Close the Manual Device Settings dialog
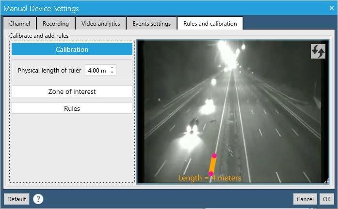Screen dimensions: 338x209 coord(331,8)
